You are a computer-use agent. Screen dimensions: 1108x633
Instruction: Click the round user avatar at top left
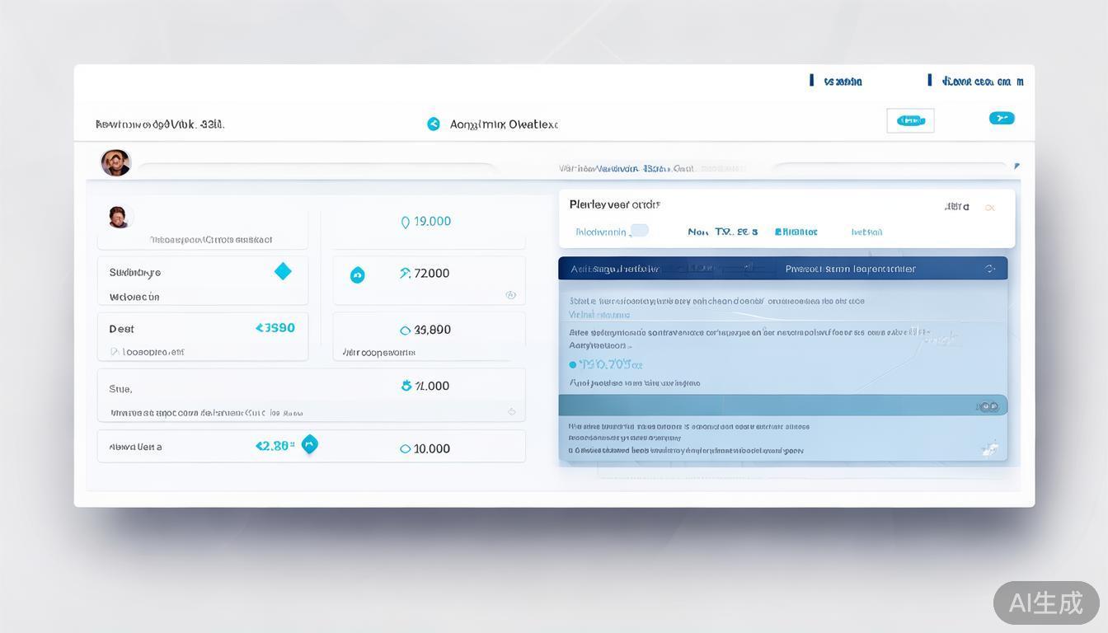point(115,162)
